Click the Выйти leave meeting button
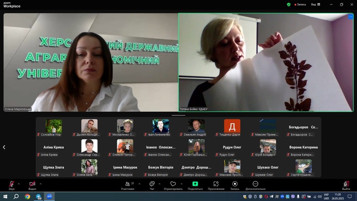 [x=346, y=184]
